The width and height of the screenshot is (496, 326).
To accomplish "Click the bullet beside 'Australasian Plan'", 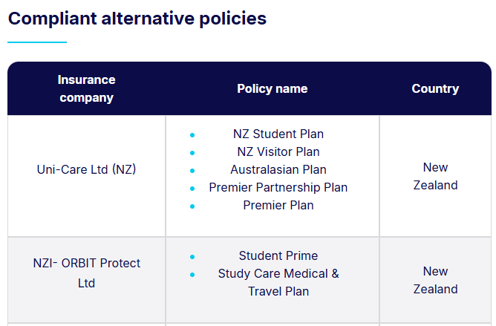I will [x=192, y=171].
